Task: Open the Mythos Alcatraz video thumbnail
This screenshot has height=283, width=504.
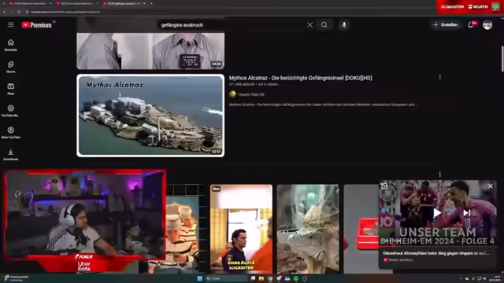Action: pyautogui.click(x=150, y=116)
